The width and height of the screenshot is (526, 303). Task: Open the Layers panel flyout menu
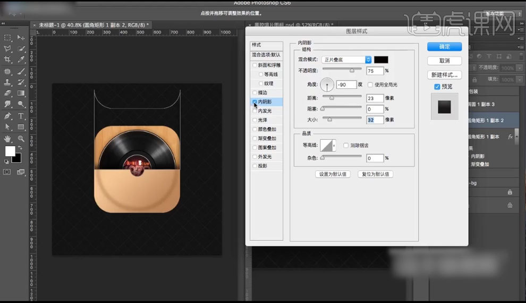point(520,47)
